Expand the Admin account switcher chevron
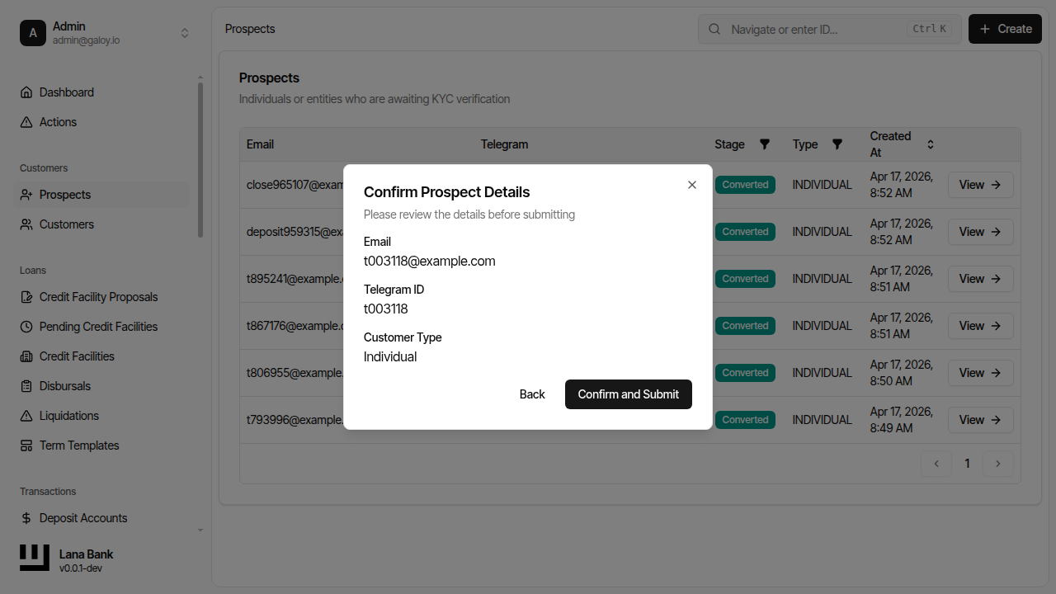1056x594 pixels. [x=185, y=33]
